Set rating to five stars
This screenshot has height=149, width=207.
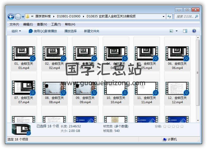182,126
